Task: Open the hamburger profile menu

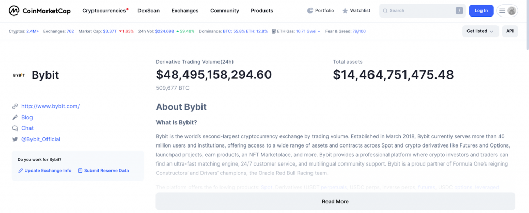Action: (507, 10)
